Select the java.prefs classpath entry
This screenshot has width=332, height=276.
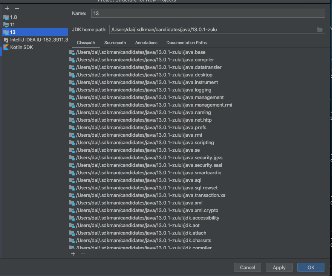199,128
